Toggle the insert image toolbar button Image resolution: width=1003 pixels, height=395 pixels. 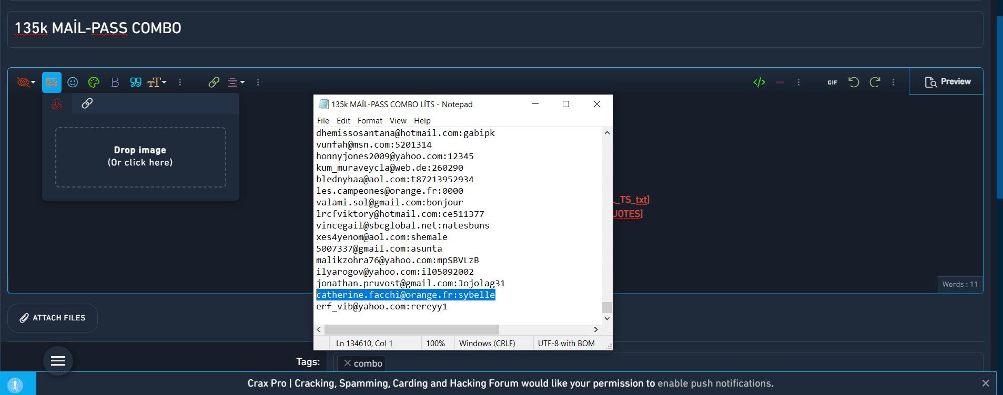point(52,82)
